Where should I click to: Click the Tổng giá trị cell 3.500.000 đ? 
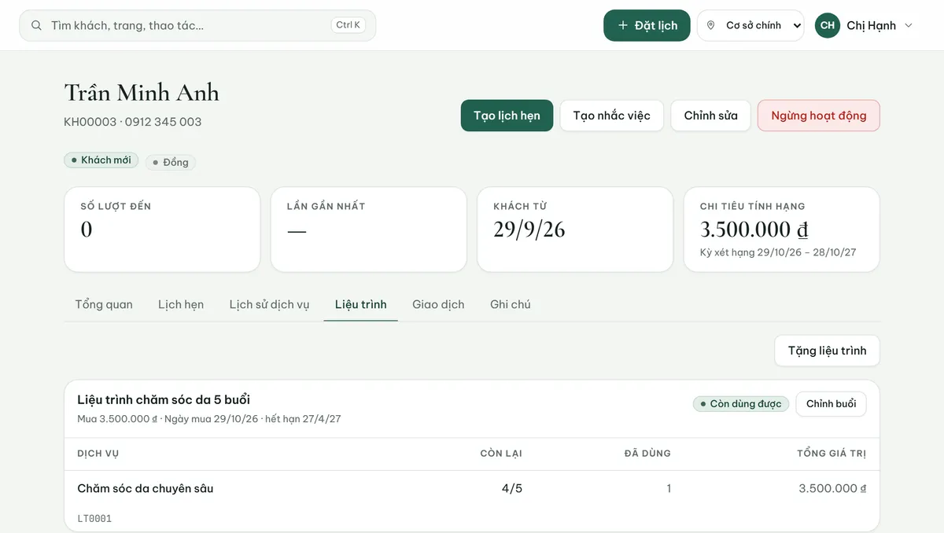pos(832,488)
